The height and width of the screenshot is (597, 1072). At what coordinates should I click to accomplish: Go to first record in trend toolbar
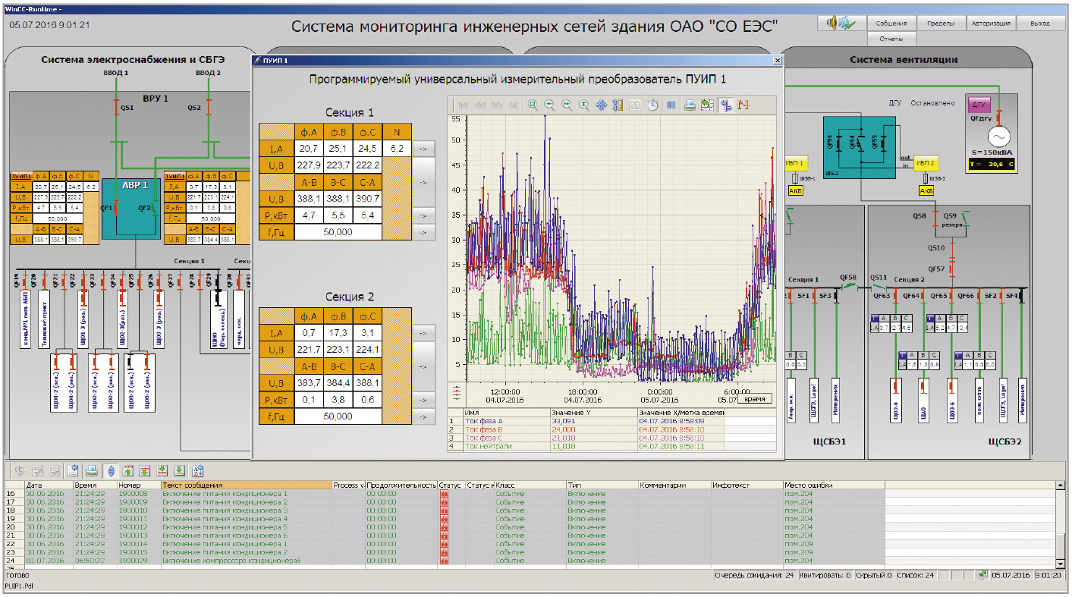(463, 105)
